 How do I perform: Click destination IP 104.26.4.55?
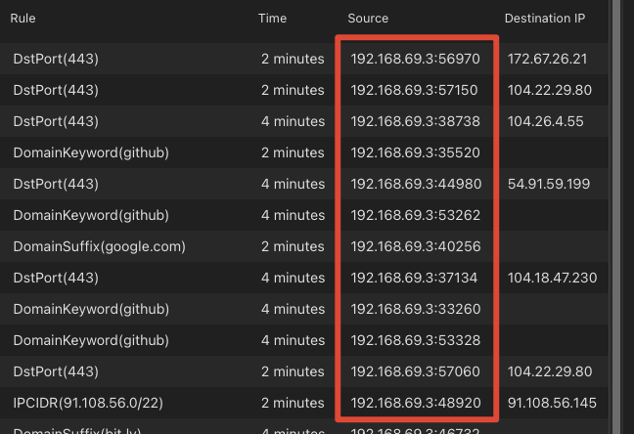click(x=545, y=121)
